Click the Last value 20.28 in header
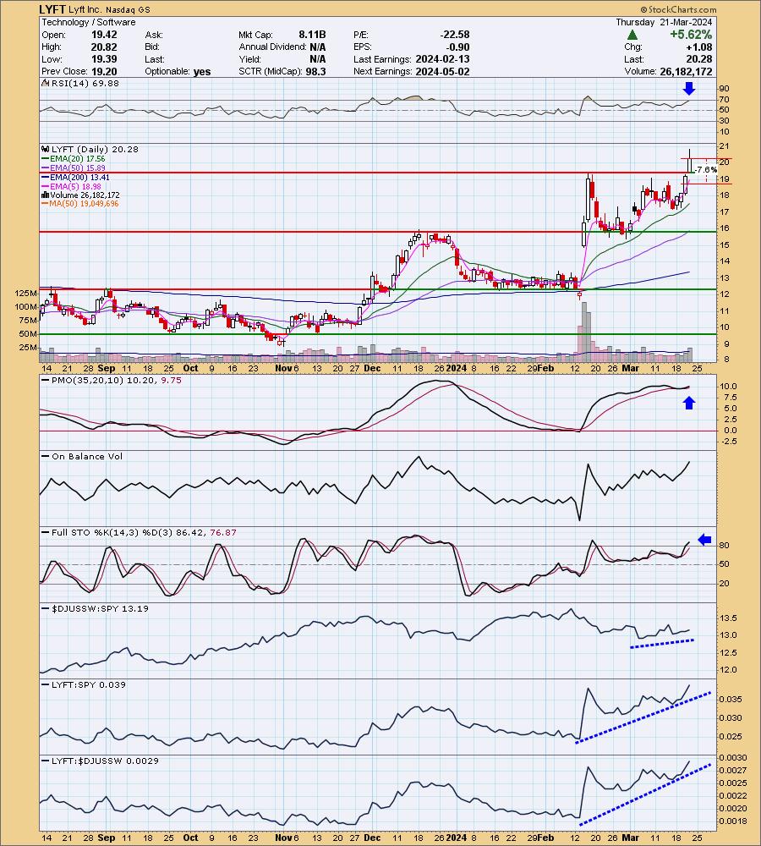 (699, 59)
